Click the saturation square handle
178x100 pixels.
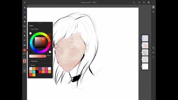[43, 39]
